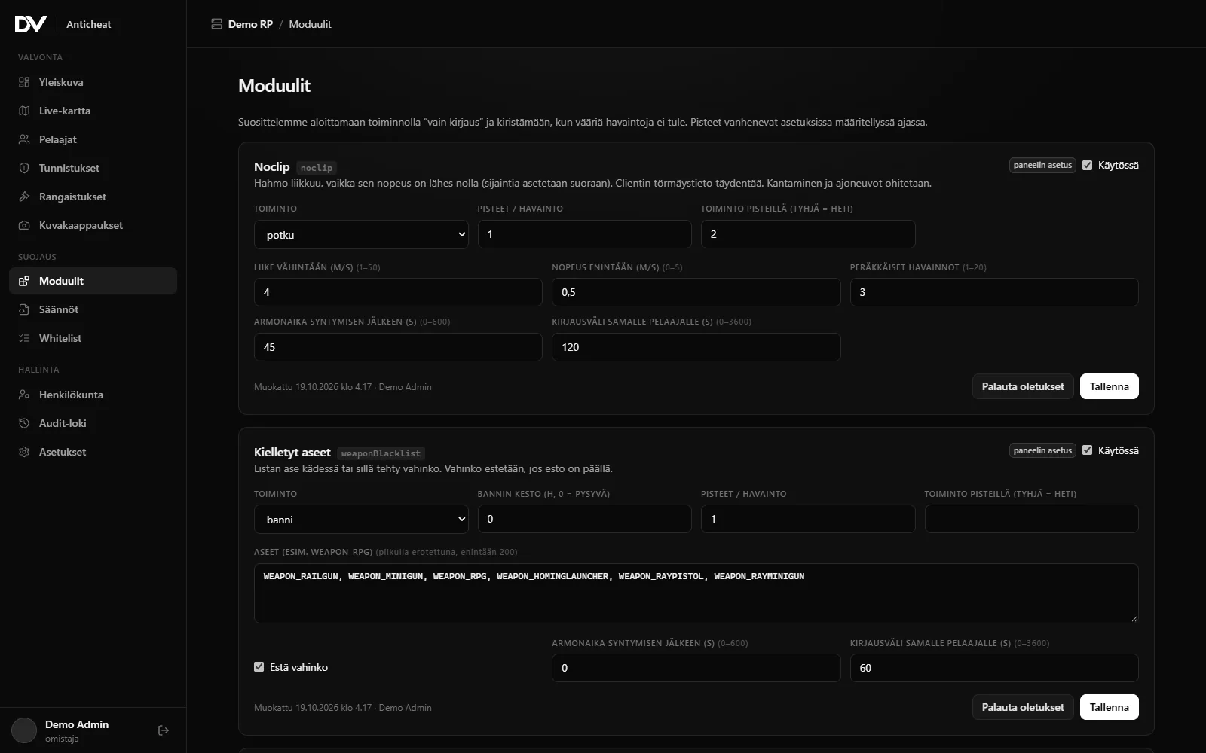The image size is (1206, 753).
Task: Click the Yleiskuva dashboard icon
Action: [24, 82]
